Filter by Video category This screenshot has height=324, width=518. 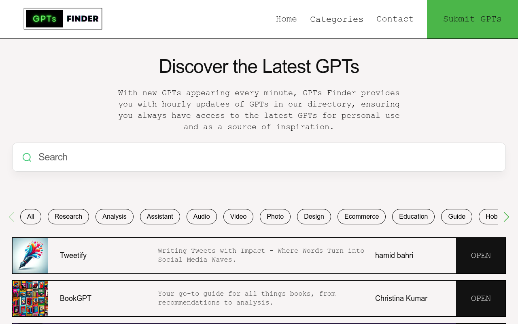pyautogui.click(x=238, y=217)
